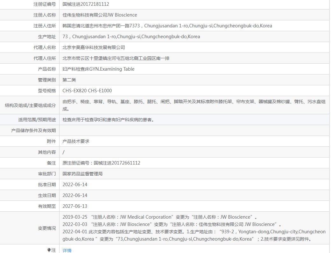This screenshot has height=253, width=331.
Task: Click the 适用范围/预期用途 label
Action: [x=37, y=120]
